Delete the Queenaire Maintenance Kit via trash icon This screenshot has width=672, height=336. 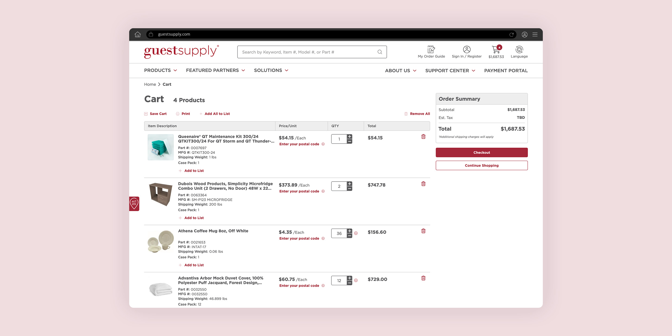point(423,137)
